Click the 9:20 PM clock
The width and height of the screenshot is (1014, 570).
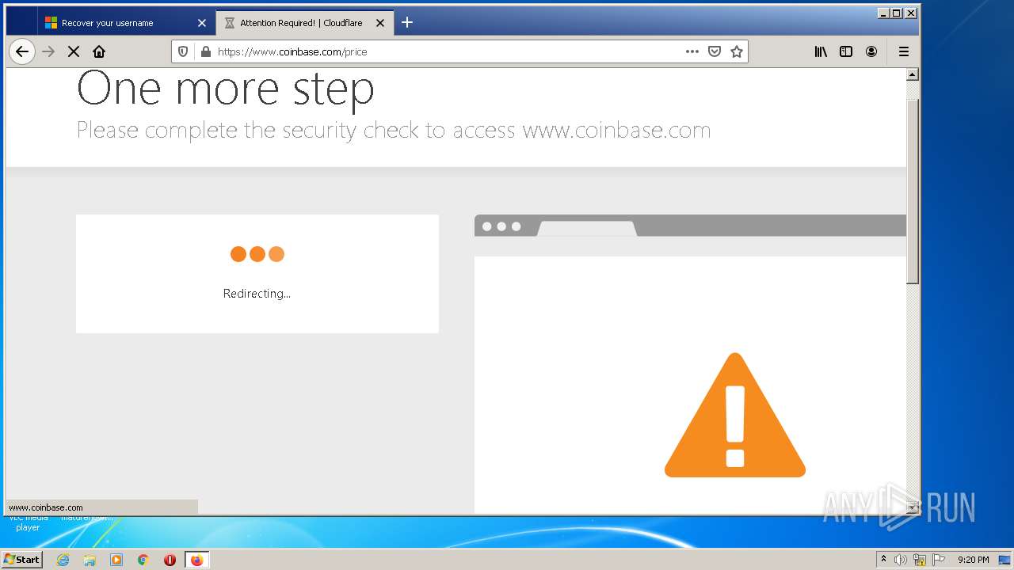pyautogui.click(x=973, y=560)
